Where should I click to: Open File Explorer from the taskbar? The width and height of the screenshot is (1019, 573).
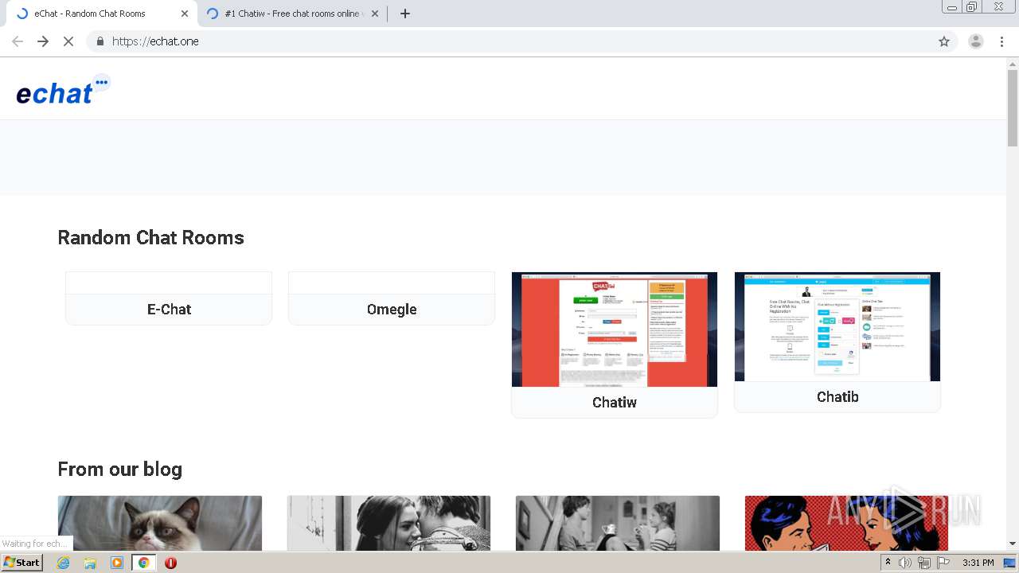pyautogui.click(x=90, y=563)
